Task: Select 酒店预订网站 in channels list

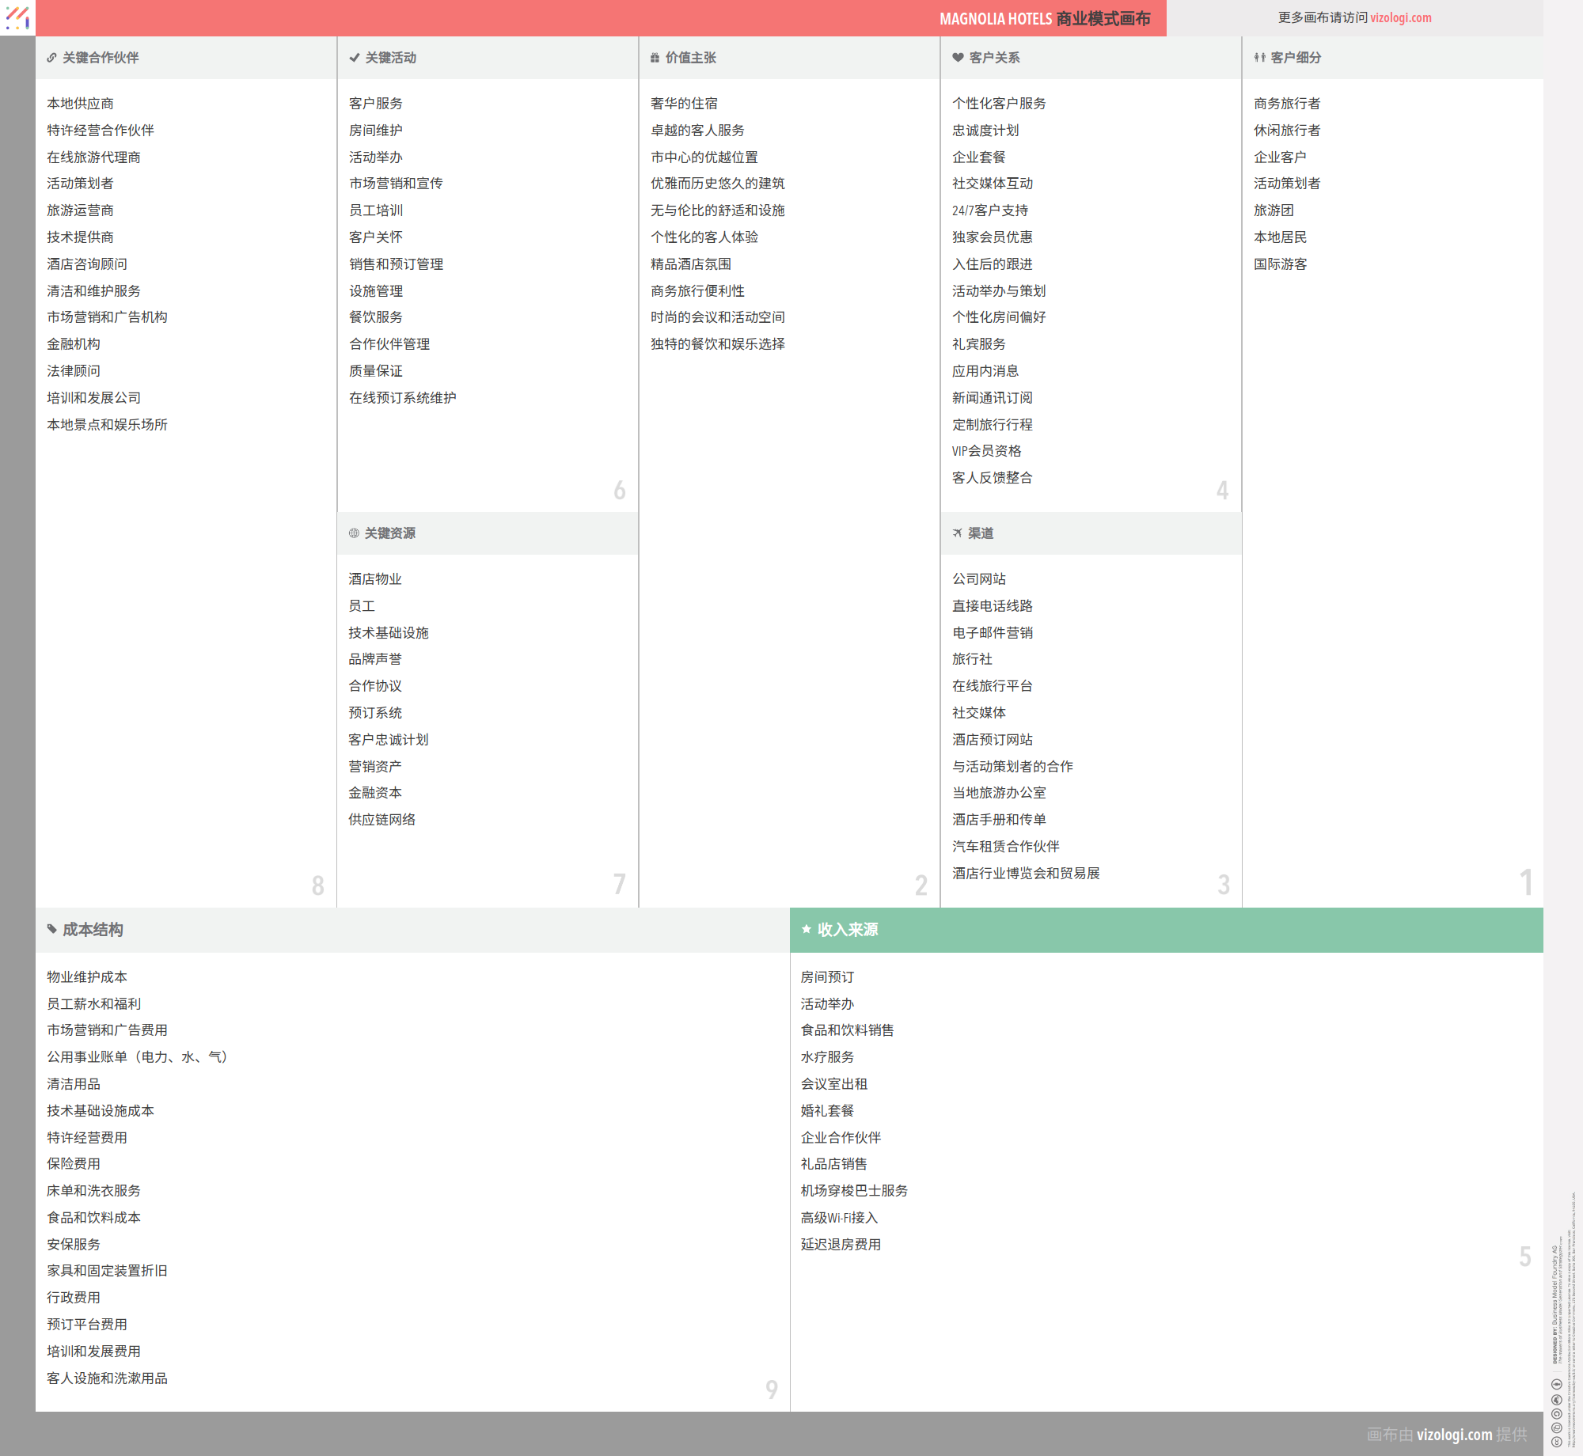Action: (x=992, y=740)
